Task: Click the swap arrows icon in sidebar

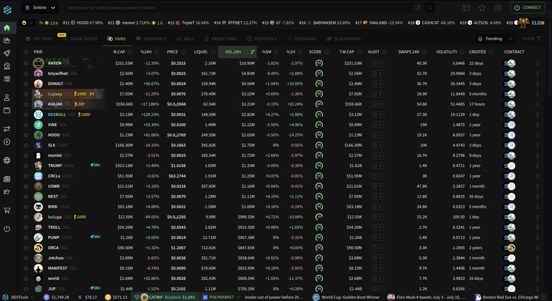Action: (7, 129)
